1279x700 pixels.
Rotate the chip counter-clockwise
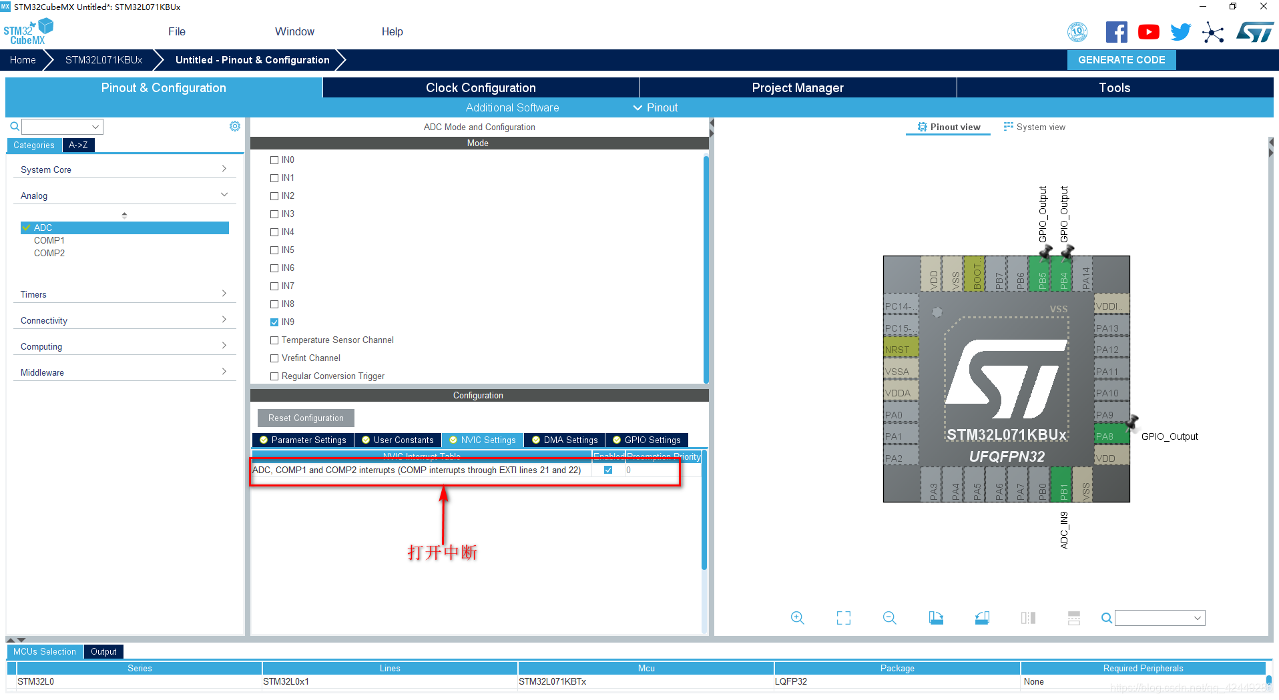(x=982, y=618)
